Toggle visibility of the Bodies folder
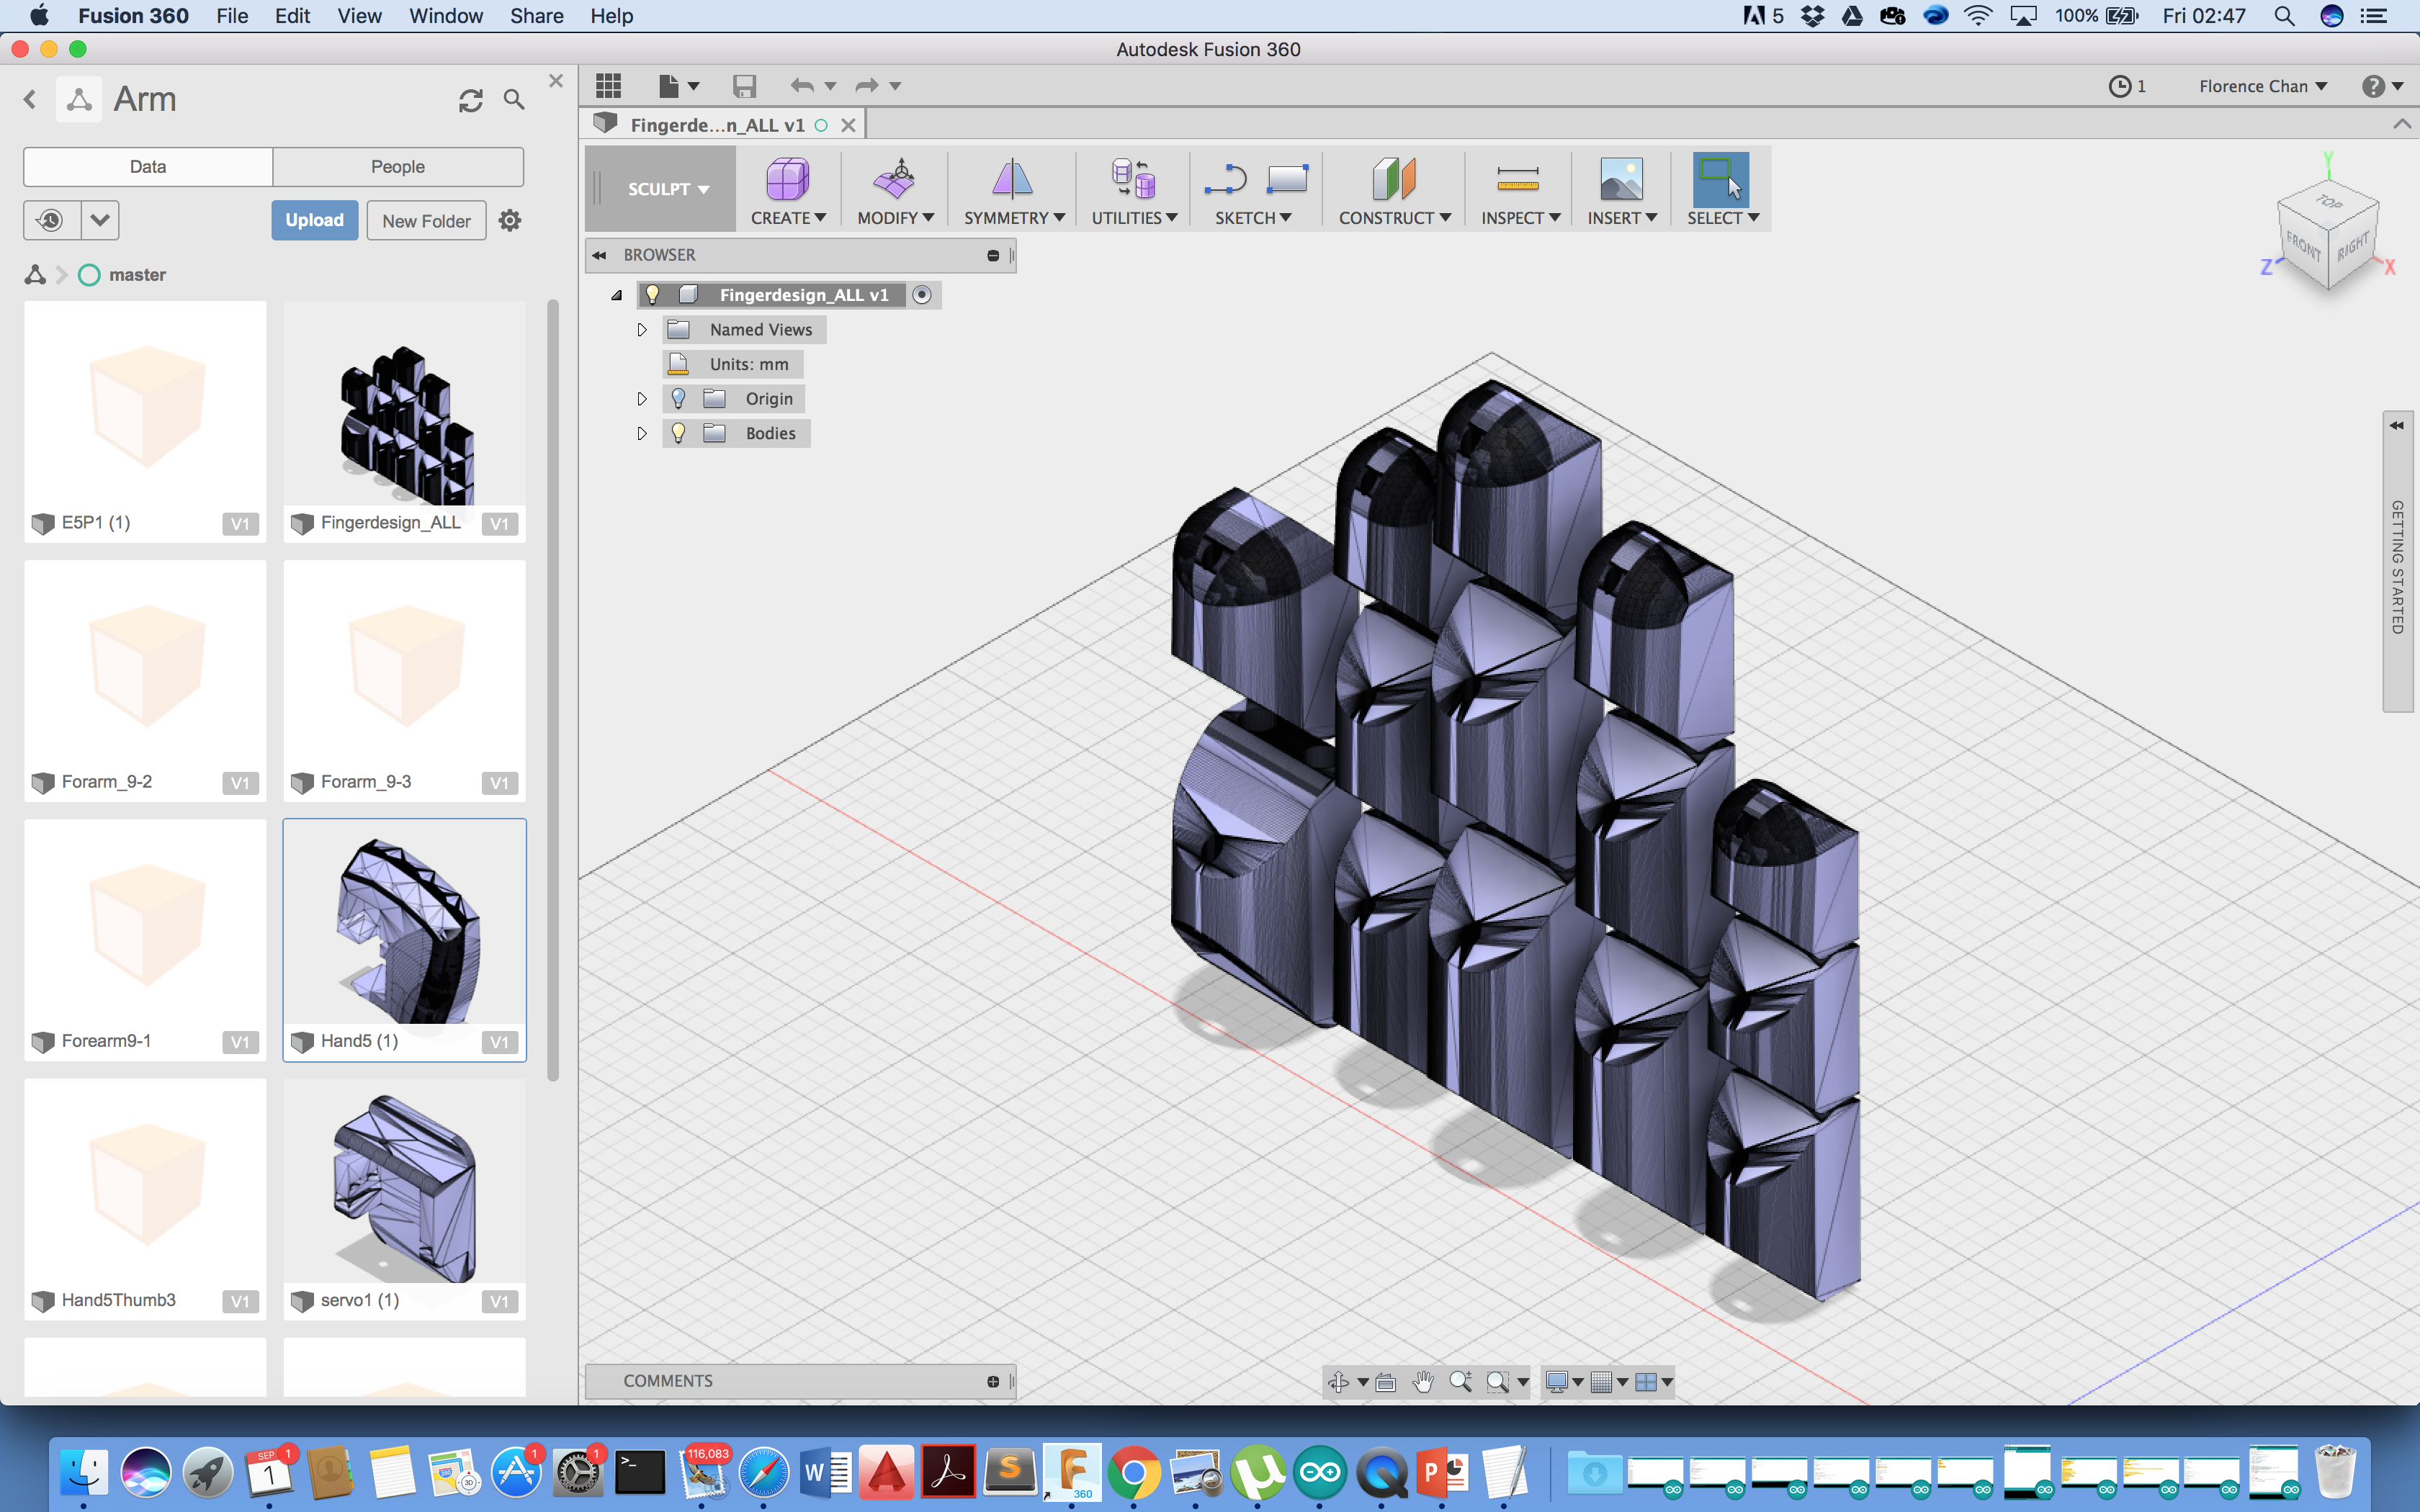Viewport: 2420px width, 1512px height. pyautogui.click(x=680, y=433)
